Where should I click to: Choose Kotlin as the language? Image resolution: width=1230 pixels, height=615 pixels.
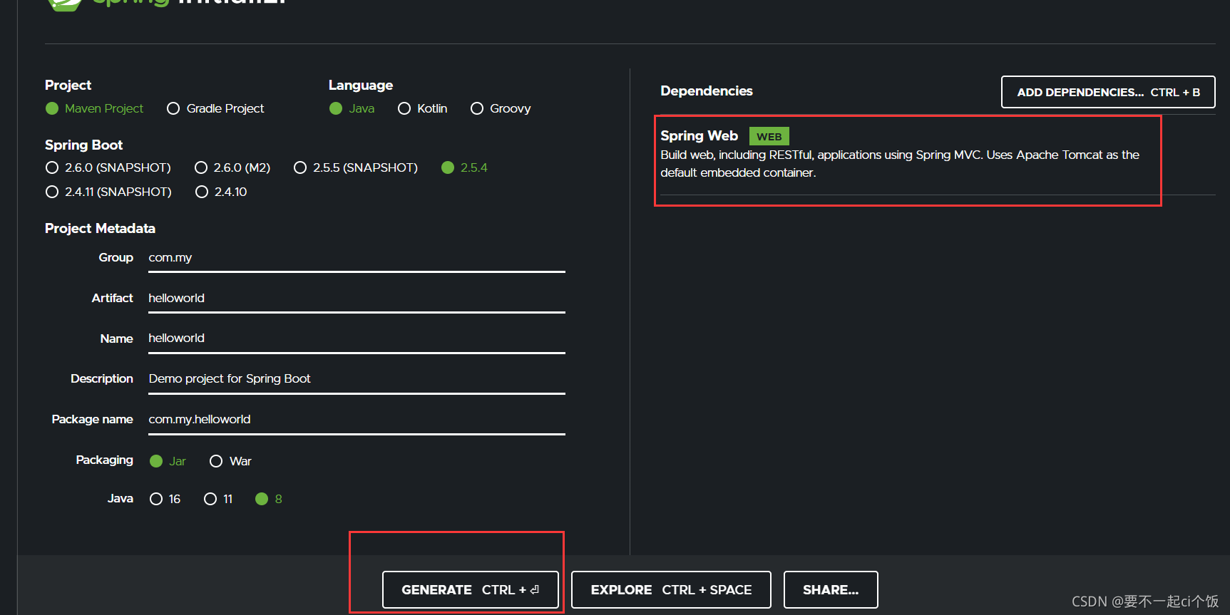tap(423, 108)
